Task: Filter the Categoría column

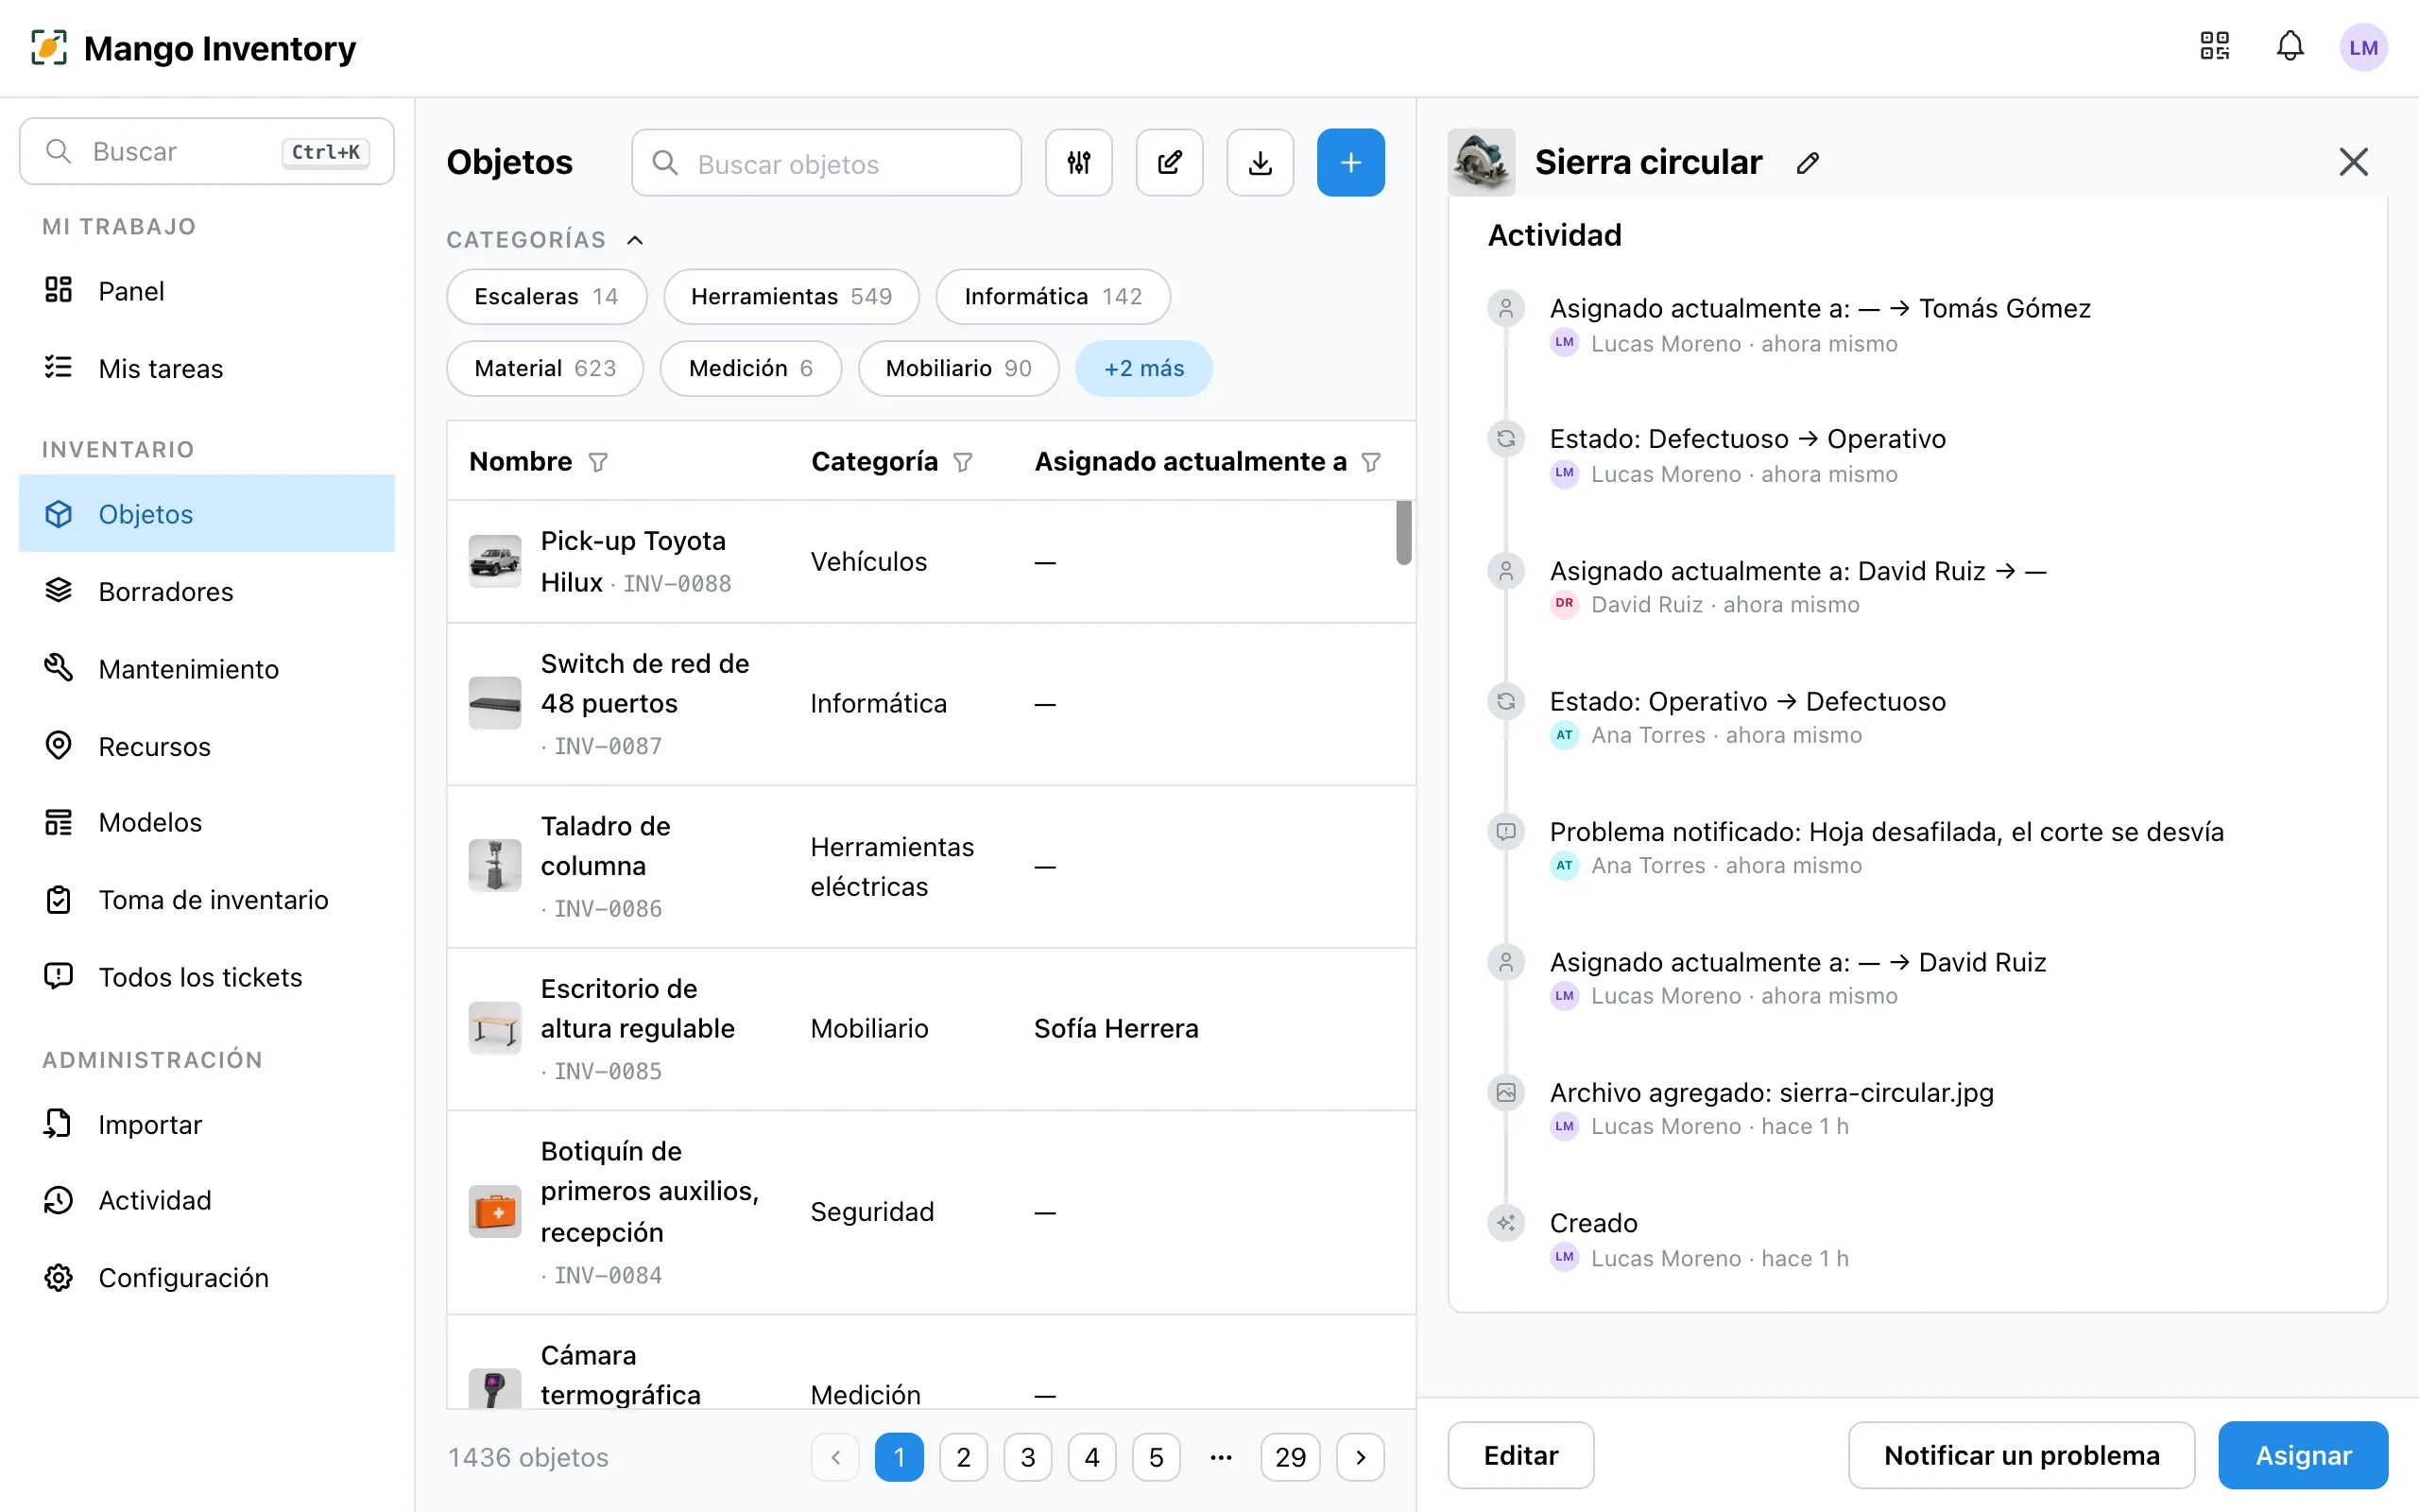Action: [963, 462]
